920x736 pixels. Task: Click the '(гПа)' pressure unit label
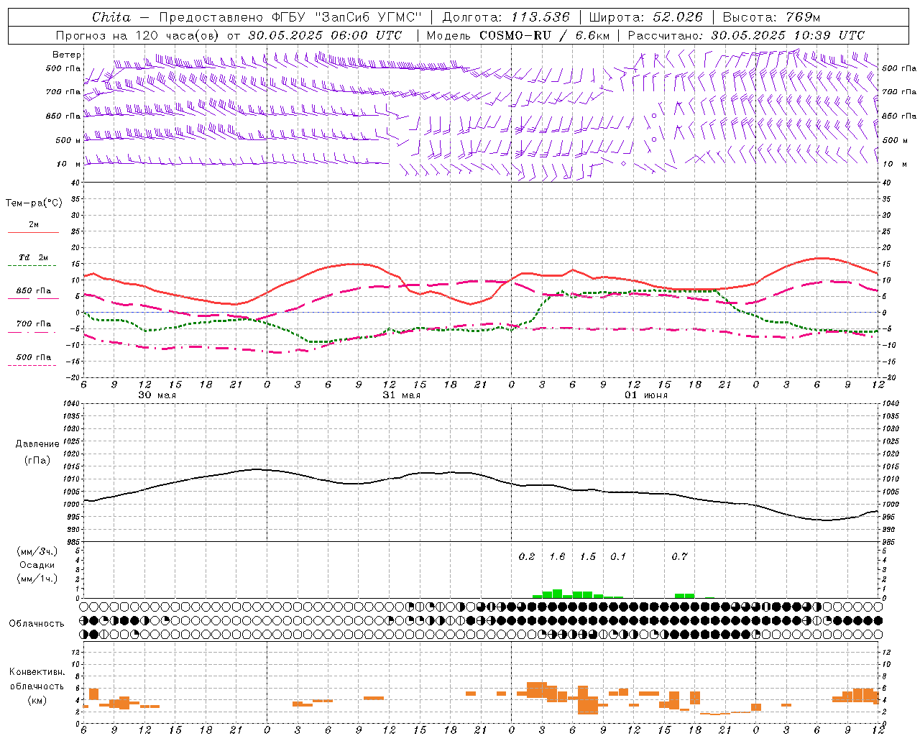click(x=37, y=461)
